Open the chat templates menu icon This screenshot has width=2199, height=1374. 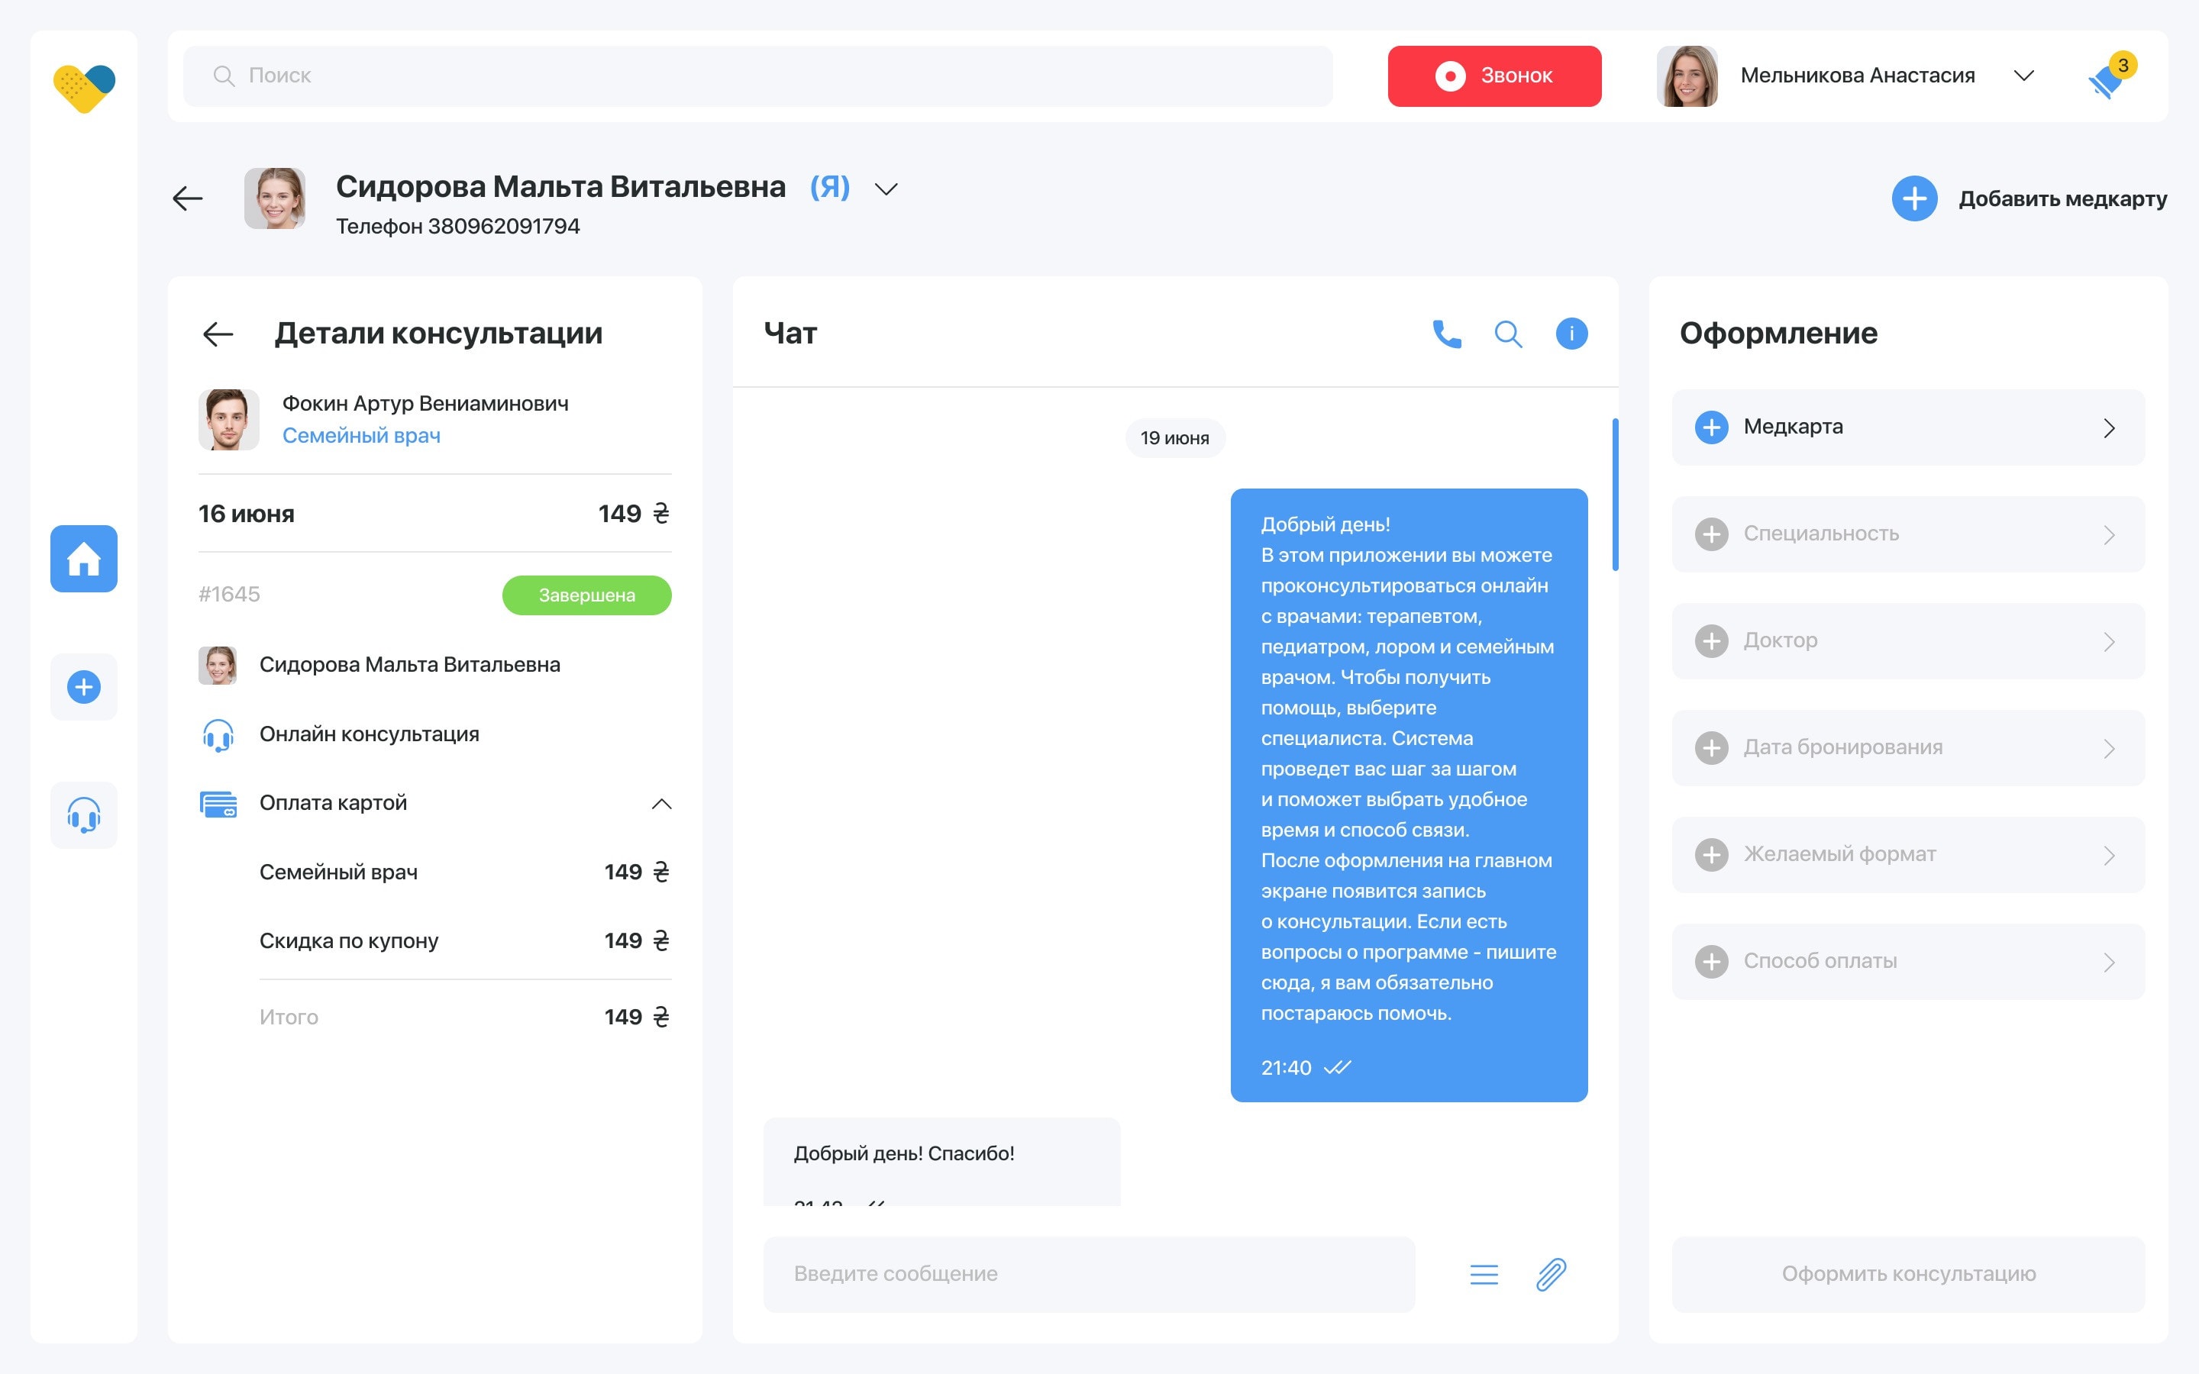(x=1484, y=1274)
